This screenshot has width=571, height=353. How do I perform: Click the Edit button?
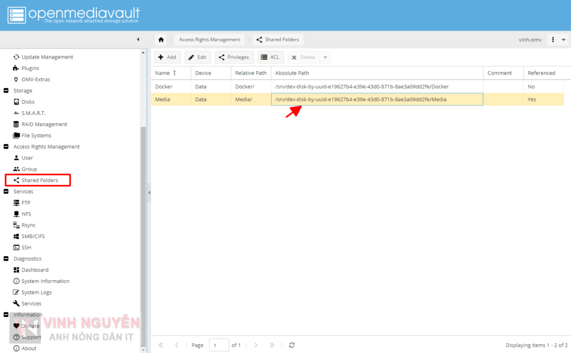(x=198, y=57)
